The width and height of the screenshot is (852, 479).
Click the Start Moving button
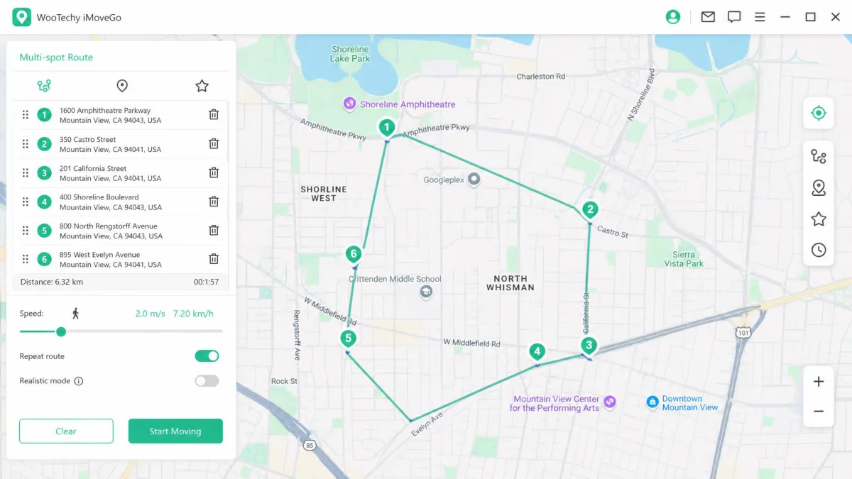[175, 431]
